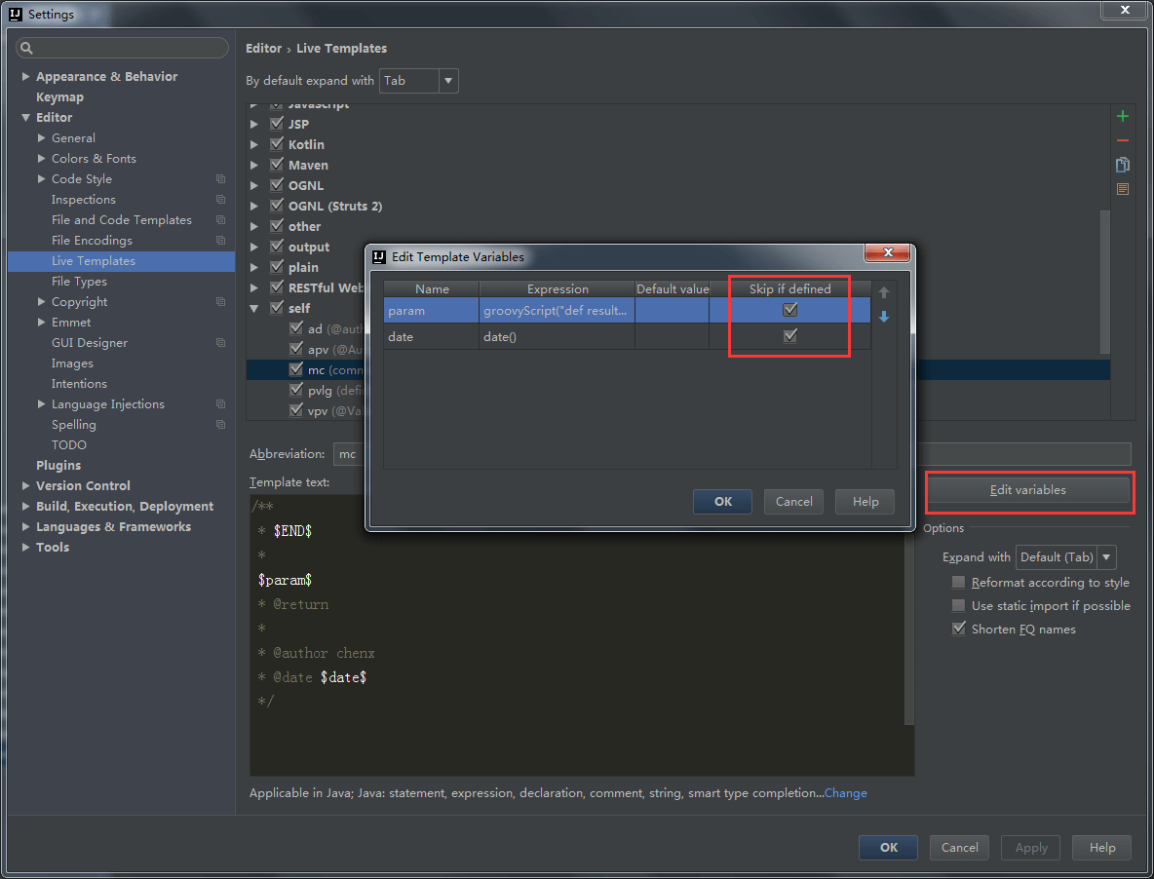Viewport: 1154px width, 879px height.
Task: Remove selected template with minus icon
Action: (x=1123, y=140)
